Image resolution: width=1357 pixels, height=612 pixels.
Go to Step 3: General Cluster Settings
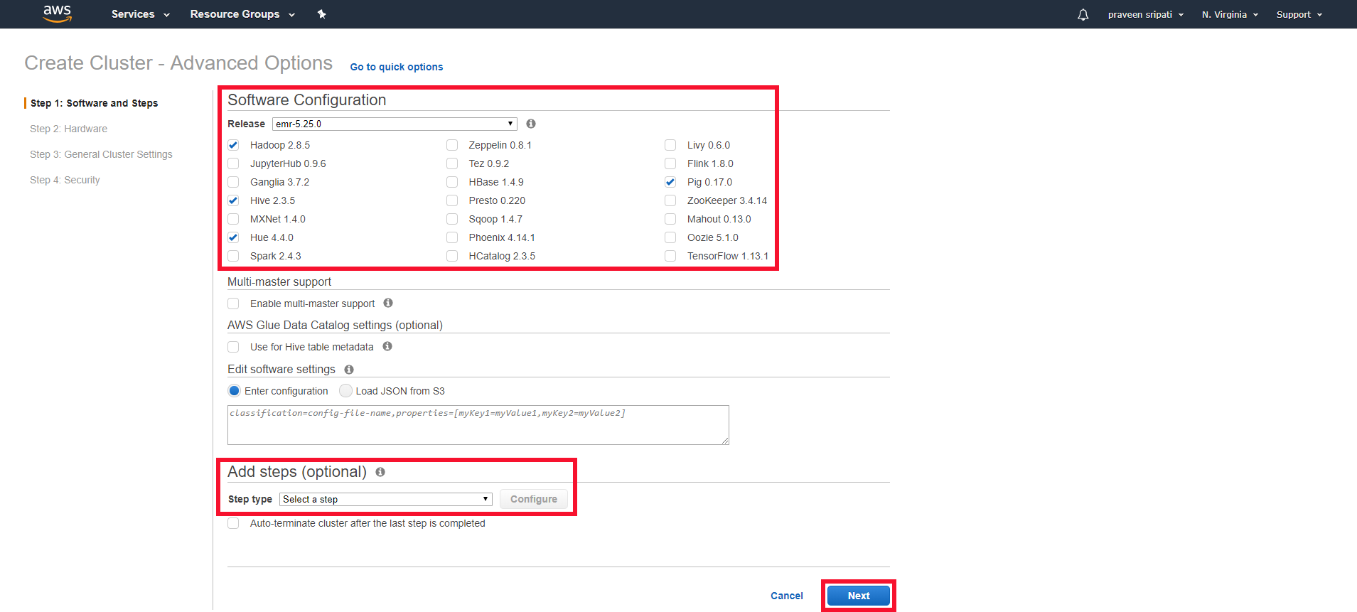101,154
